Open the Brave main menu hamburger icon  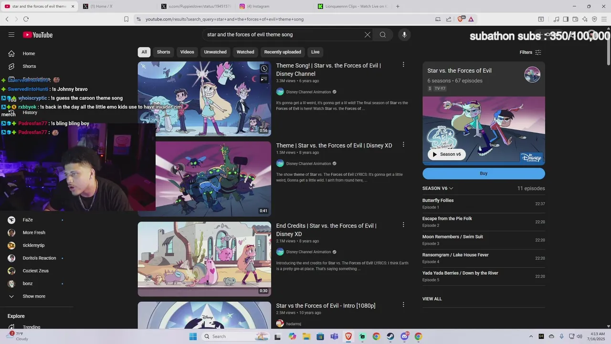click(604, 19)
